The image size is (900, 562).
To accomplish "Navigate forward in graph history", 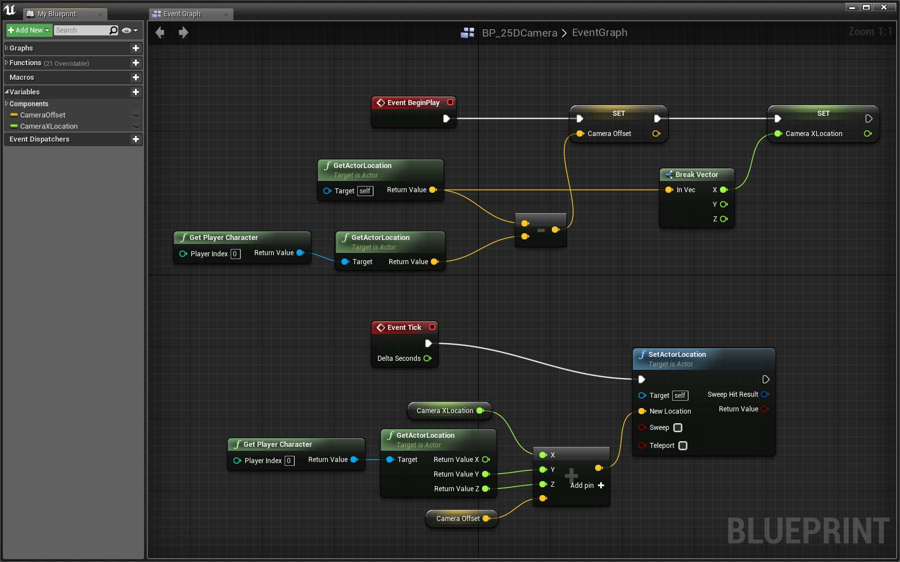I will click(183, 33).
